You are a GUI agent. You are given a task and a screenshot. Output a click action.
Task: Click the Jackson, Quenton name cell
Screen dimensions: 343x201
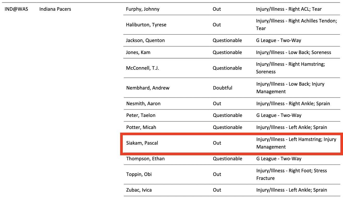pos(145,40)
